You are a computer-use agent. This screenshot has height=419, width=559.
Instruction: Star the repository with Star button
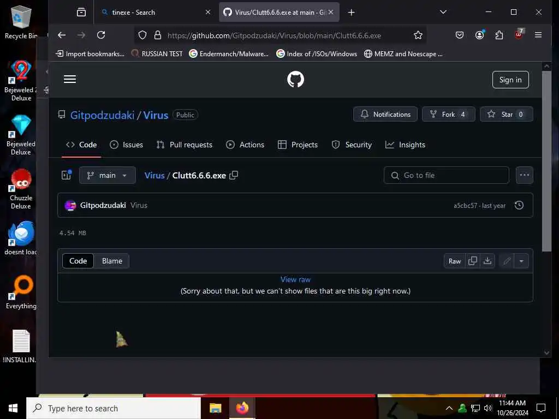pyautogui.click(x=507, y=114)
